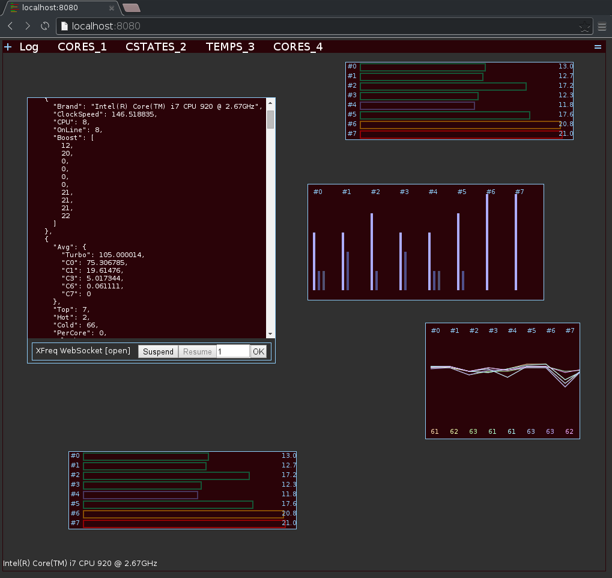
Task: Click the browser forward arrow
Action: [x=27, y=26]
